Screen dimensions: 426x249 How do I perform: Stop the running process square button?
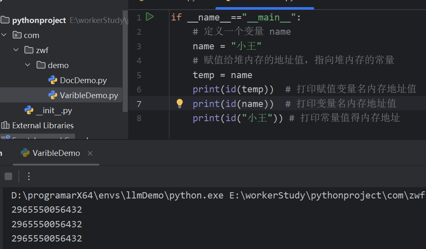coord(8,176)
